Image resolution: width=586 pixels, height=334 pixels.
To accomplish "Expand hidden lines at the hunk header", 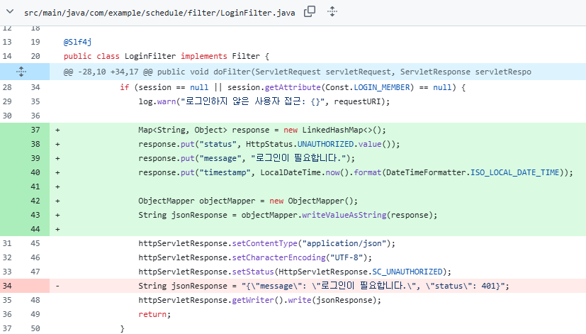I will [x=21, y=72].
